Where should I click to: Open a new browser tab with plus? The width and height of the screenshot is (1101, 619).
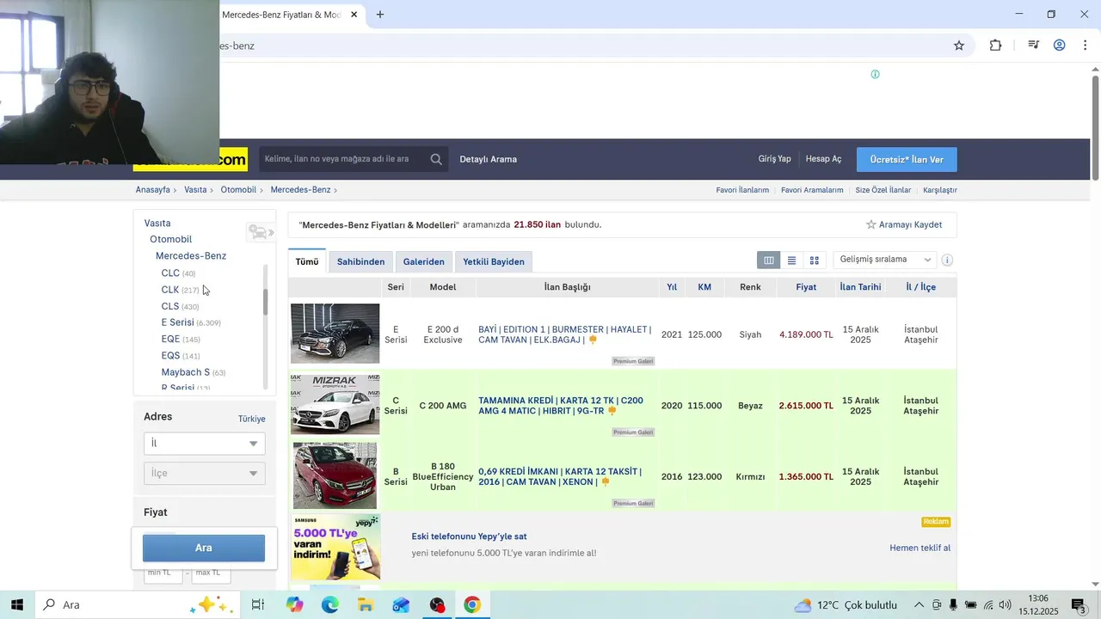point(380,15)
